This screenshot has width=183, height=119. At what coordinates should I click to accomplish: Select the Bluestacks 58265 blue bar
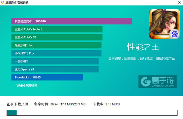47,77
